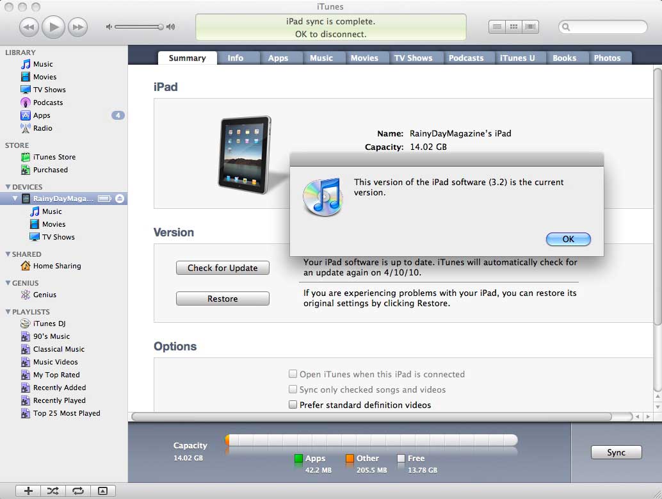
Task: Click the high volume speaker icon
Action: coord(170,27)
